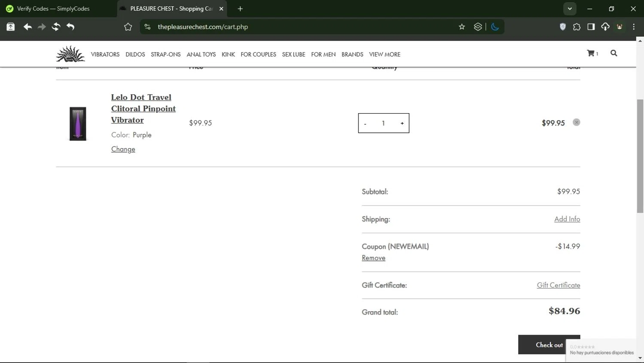Viewport: 644px width, 363px height.
Task: Open the extensions puzzle piece icon
Action: tap(577, 27)
